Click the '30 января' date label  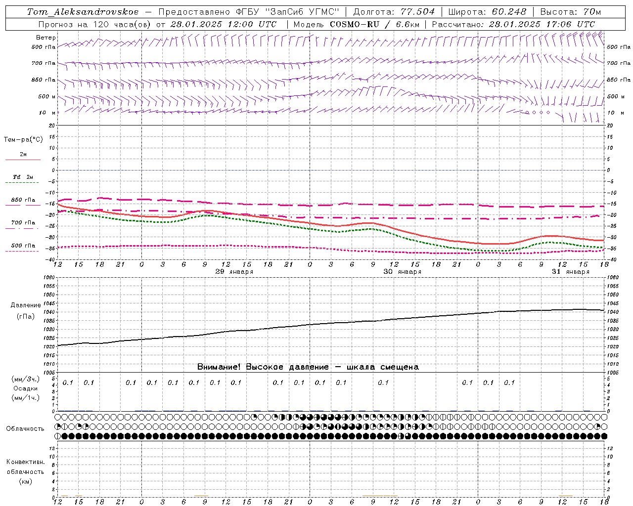pos(403,272)
